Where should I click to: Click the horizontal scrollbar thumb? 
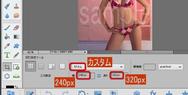click(147, 52)
